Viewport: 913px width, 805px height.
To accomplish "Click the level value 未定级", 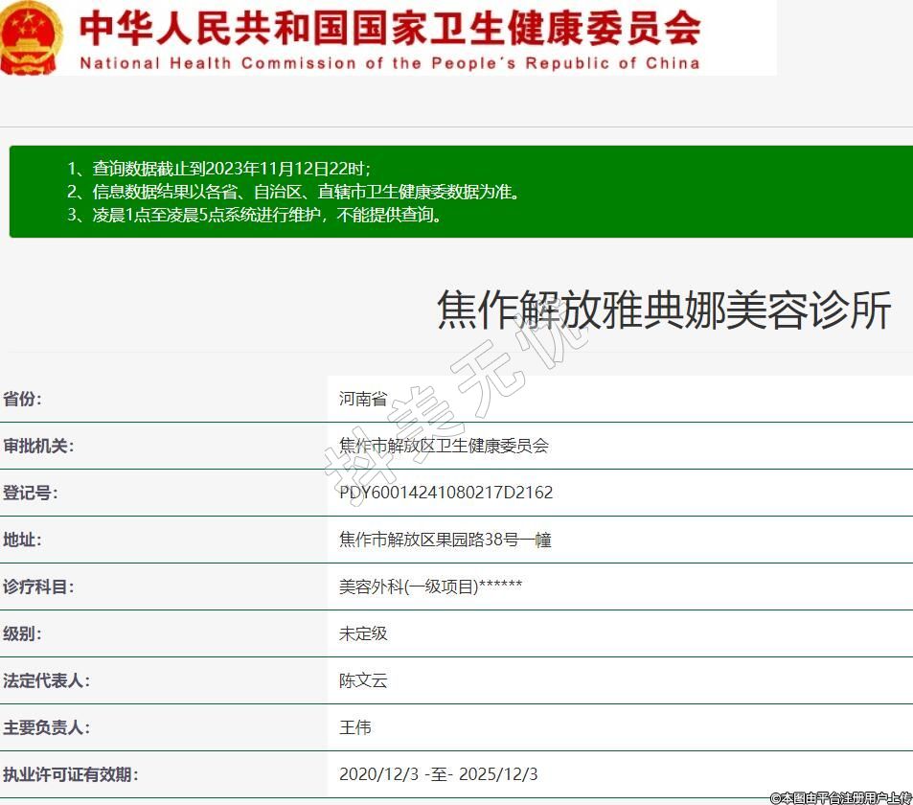I will pyautogui.click(x=363, y=633).
